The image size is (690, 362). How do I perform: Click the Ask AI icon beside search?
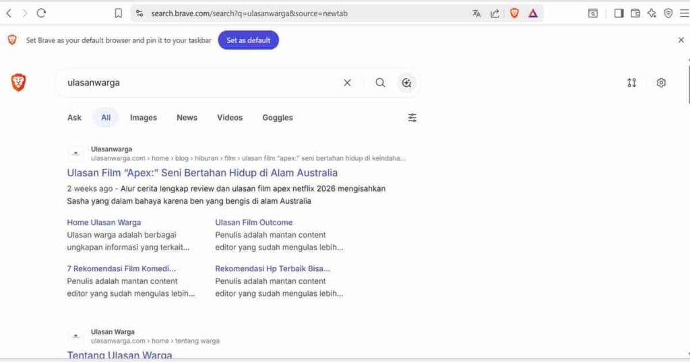click(x=406, y=83)
